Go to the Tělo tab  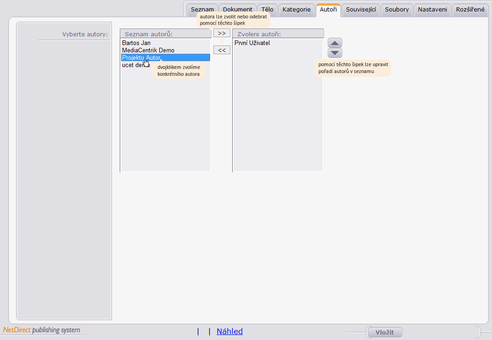[x=267, y=10]
